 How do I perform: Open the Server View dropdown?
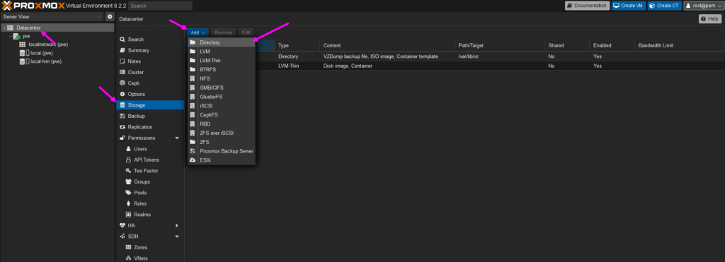tap(52, 17)
